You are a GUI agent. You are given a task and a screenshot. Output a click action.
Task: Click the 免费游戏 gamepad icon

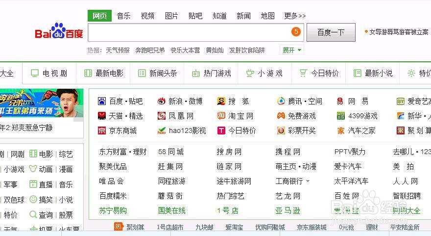[281, 116]
